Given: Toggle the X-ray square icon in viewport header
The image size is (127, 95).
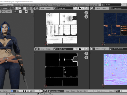Looking at the screenshot, I should click(x=32, y=12).
